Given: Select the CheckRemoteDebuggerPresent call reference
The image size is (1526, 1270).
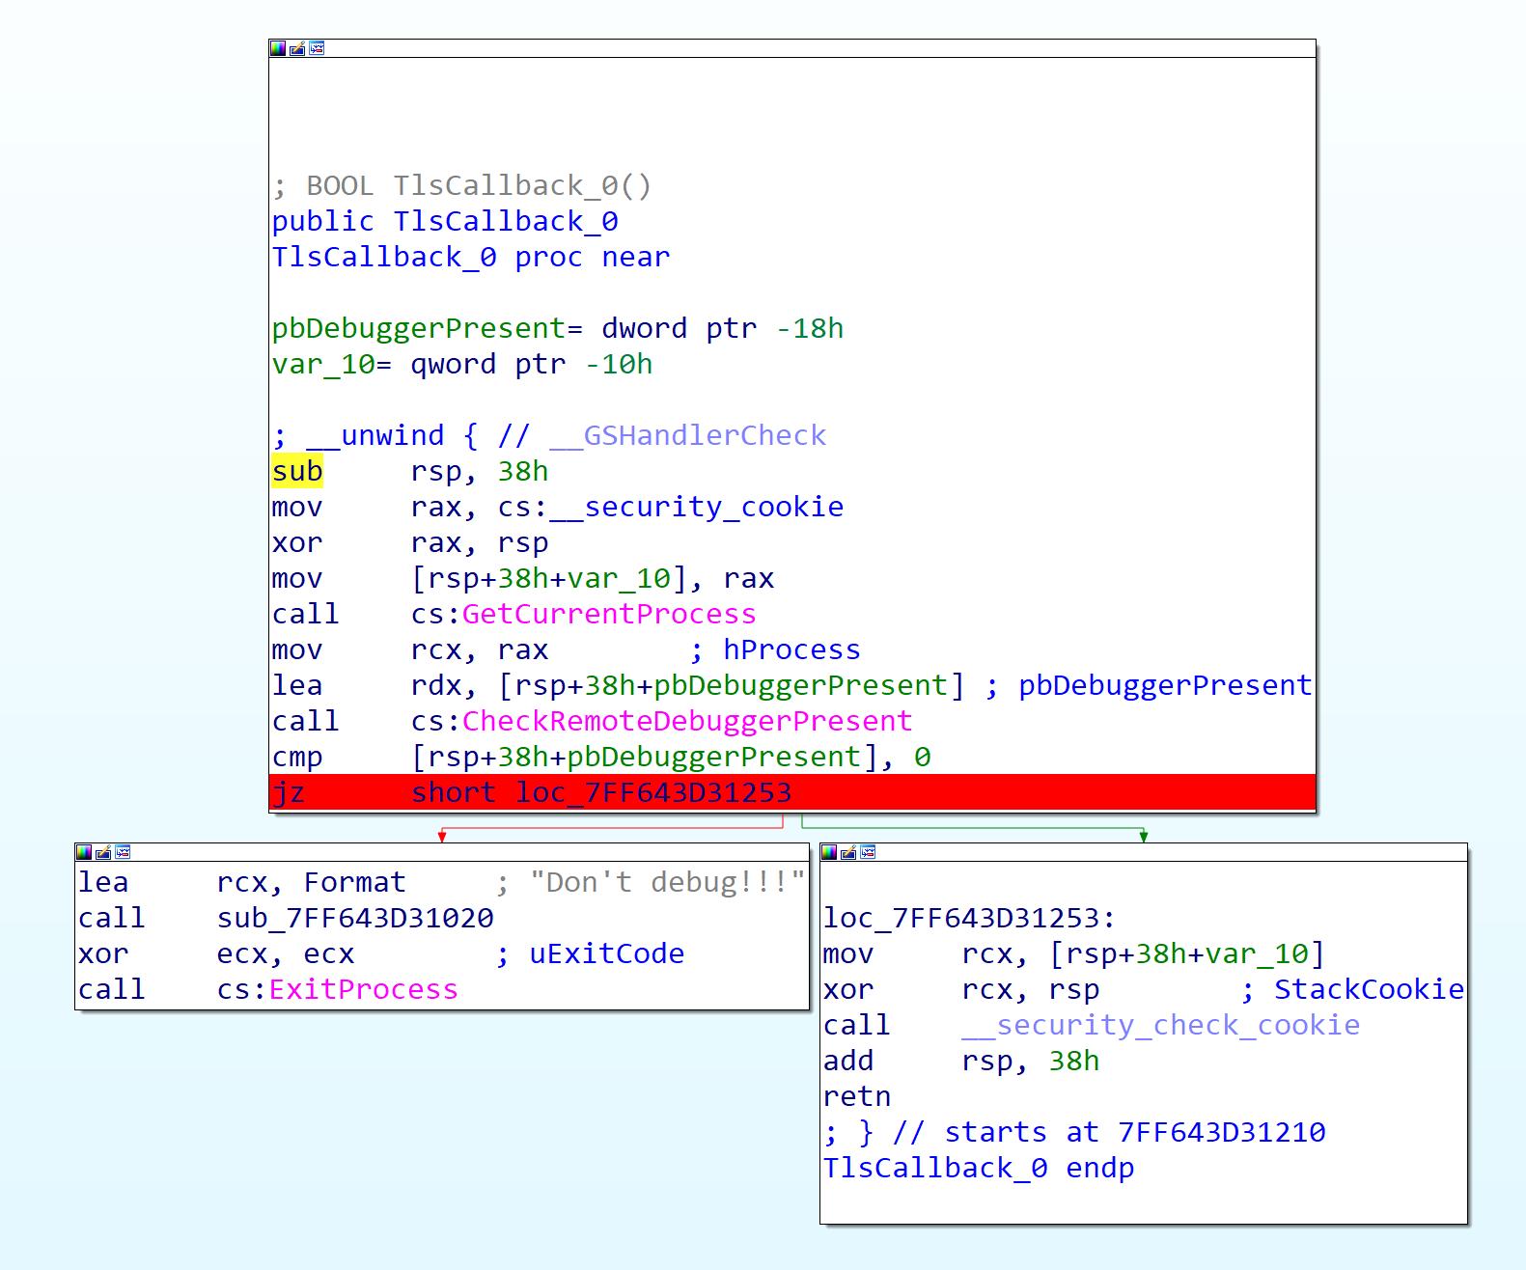Looking at the screenshot, I should point(686,721).
